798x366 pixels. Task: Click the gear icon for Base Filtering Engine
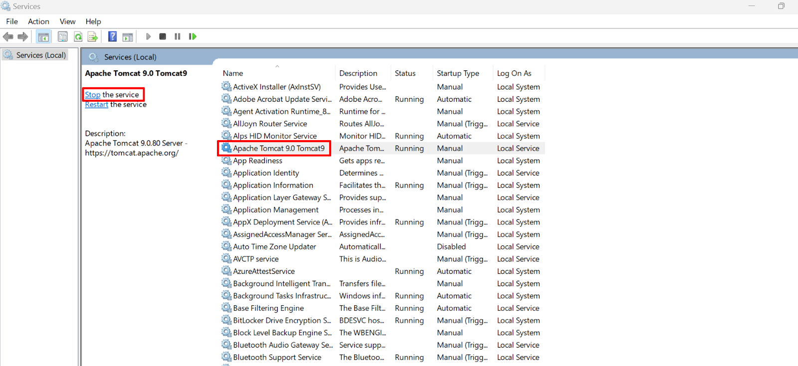coord(226,308)
